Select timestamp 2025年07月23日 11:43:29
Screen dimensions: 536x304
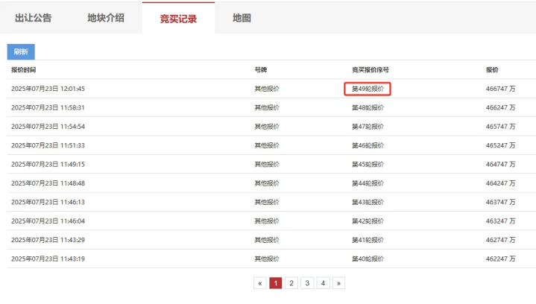(x=48, y=240)
